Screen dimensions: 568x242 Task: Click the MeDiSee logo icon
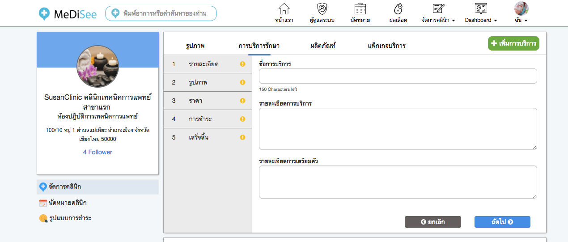(x=44, y=14)
